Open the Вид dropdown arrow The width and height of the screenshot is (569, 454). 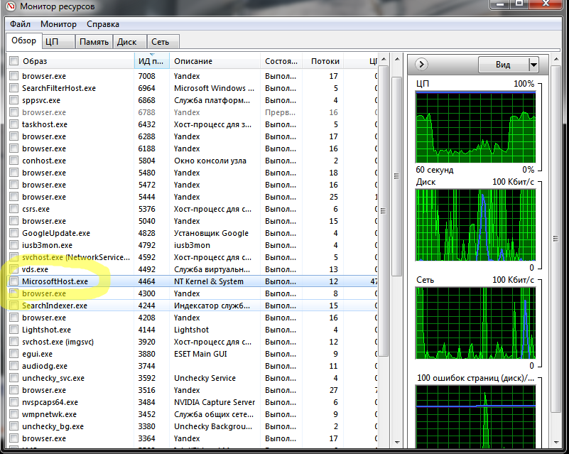pyautogui.click(x=533, y=65)
